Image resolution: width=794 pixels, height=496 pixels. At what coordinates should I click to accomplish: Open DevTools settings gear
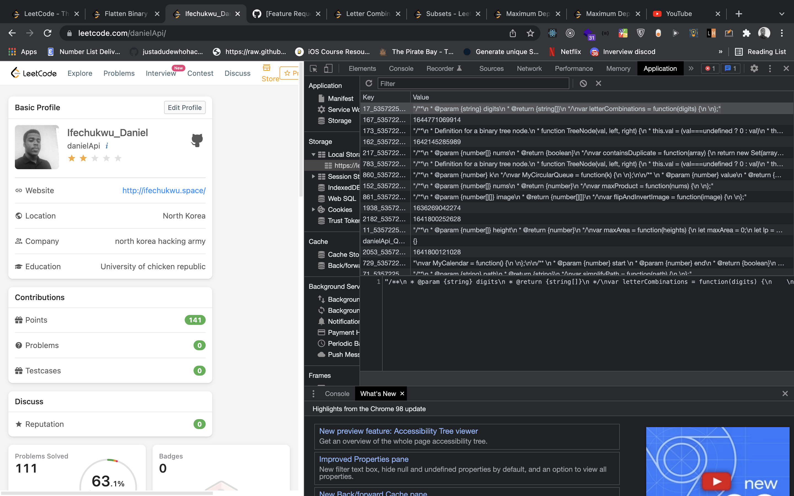point(754,69)
